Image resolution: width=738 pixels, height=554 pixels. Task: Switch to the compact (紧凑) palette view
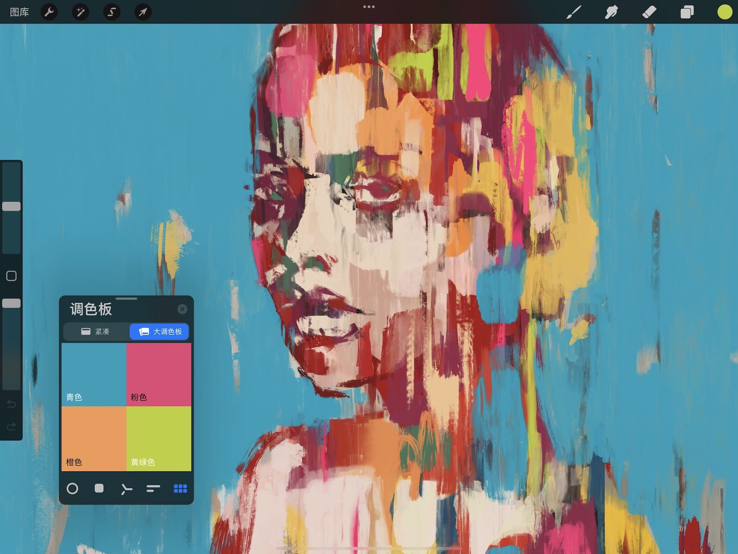[x=96, y=332]
